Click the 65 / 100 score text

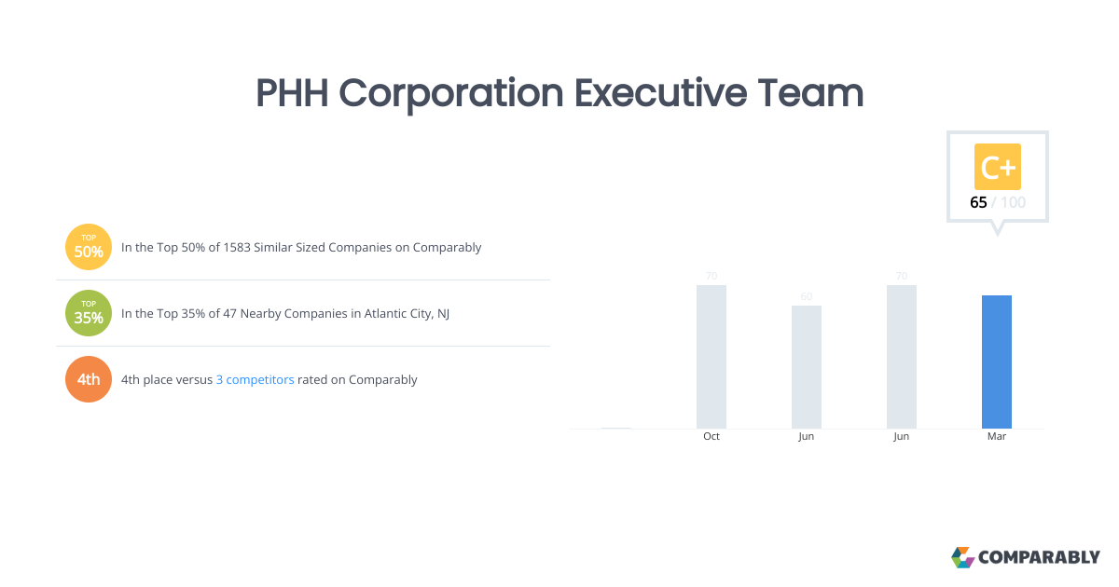[997, 202]
